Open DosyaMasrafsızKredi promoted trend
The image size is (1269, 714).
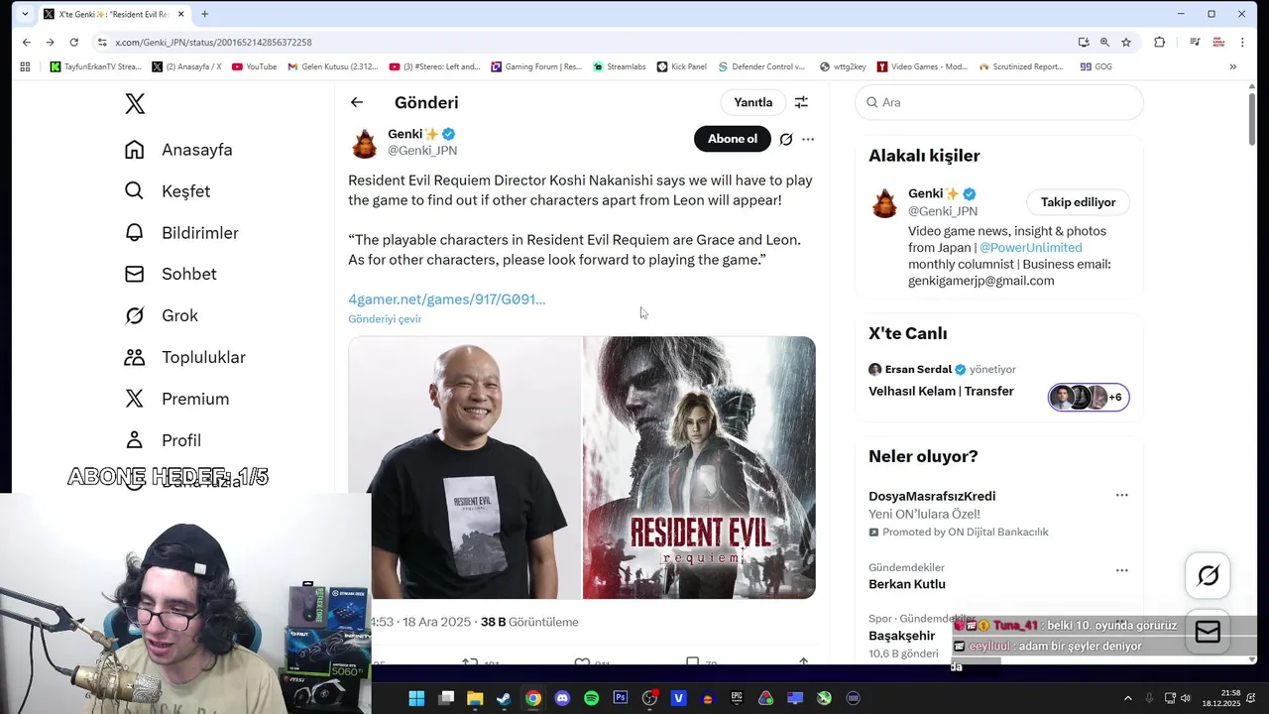tap(932, 496)
